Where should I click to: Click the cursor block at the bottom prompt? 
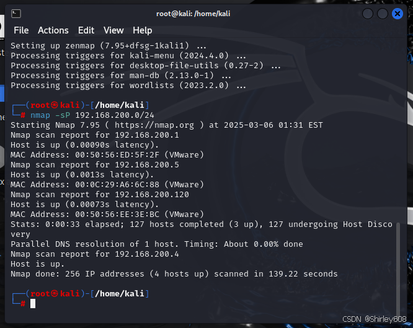pos(33,303)
